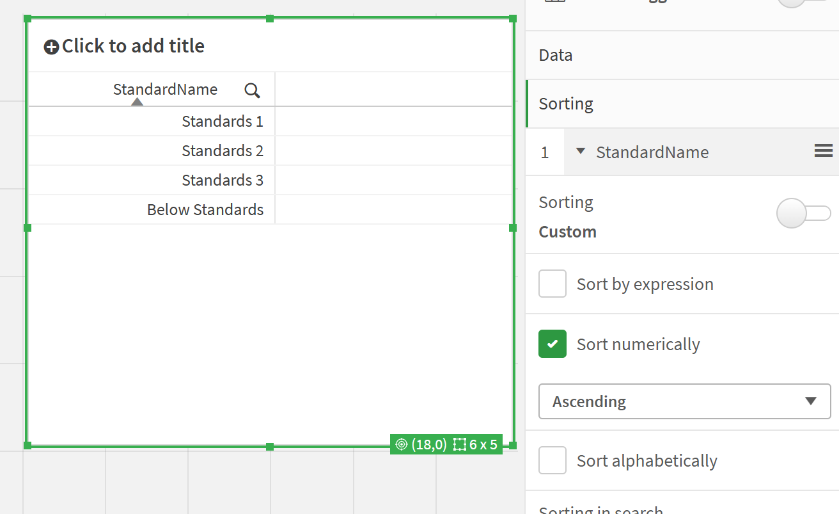Click the table icon at panel top
This screenshot has height=514, width=839.
(x=554, y=2)
